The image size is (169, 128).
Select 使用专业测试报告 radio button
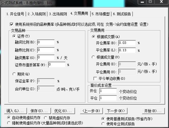[x=103, y=124]
